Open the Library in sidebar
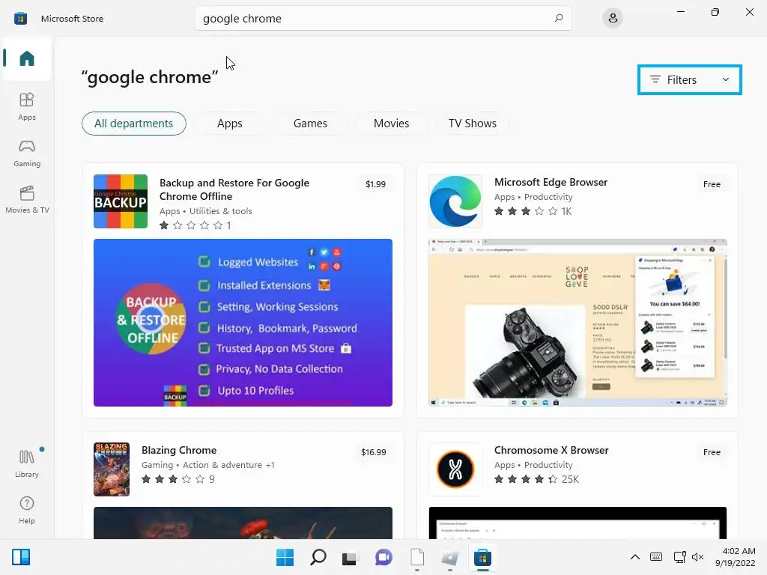The width and height of the screenshot is (767, 575). tap(27, 463)
